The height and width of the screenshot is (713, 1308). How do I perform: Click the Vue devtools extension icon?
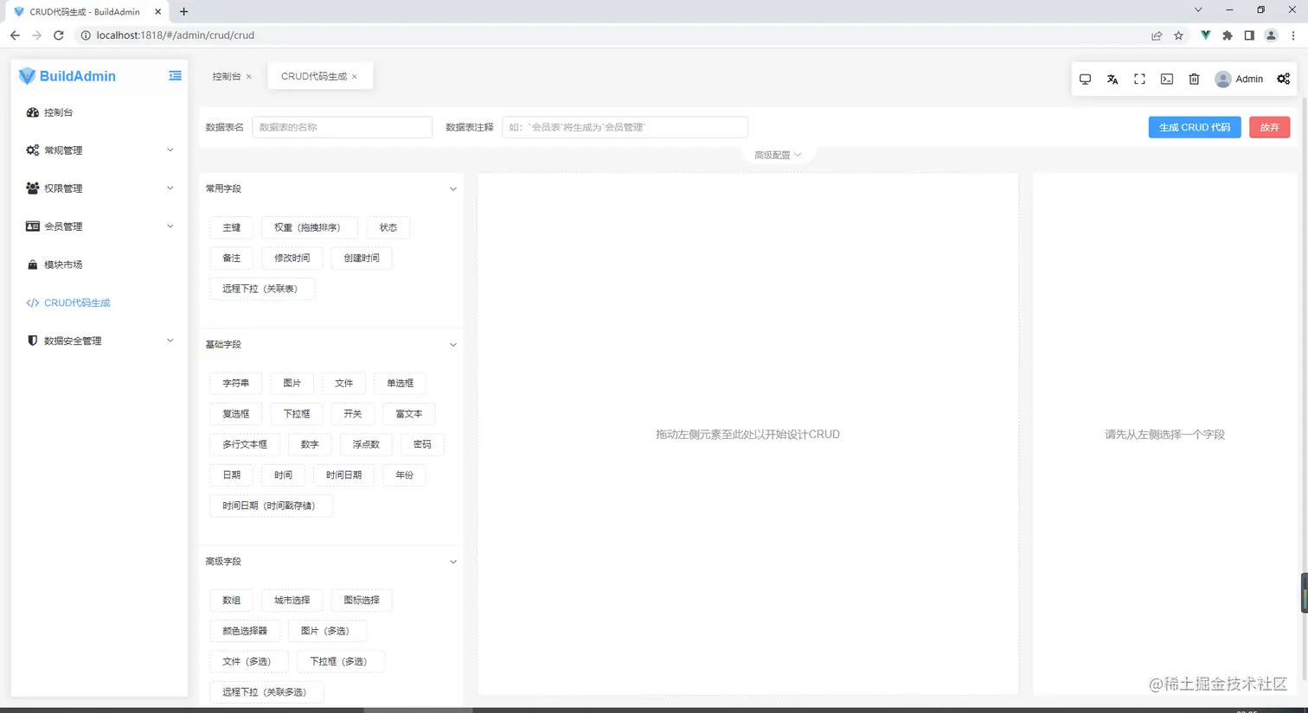(1205, 35)
